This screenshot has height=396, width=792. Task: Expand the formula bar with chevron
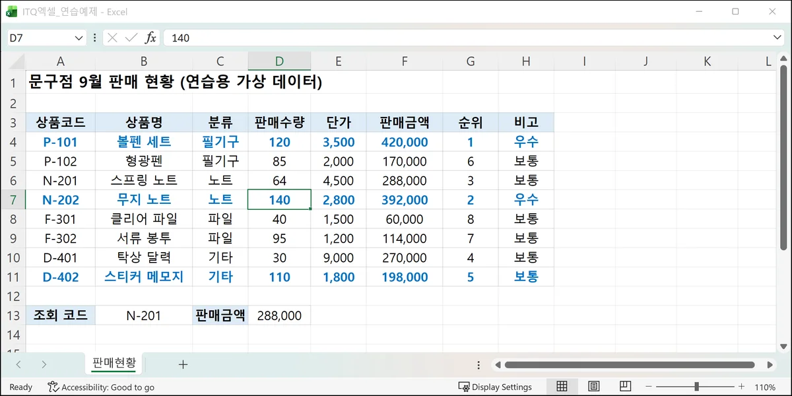click(777, 38)
